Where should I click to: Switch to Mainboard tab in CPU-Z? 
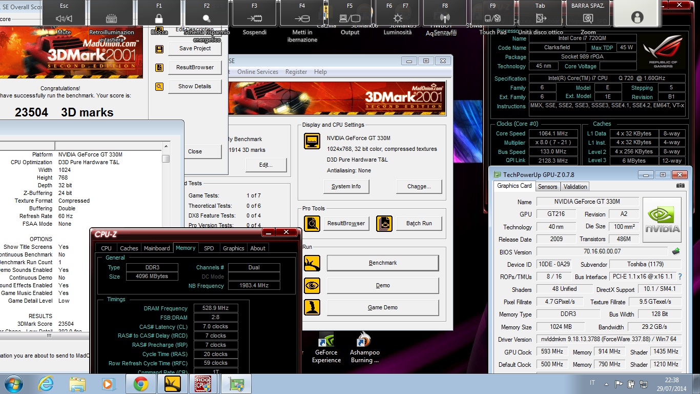157,248
